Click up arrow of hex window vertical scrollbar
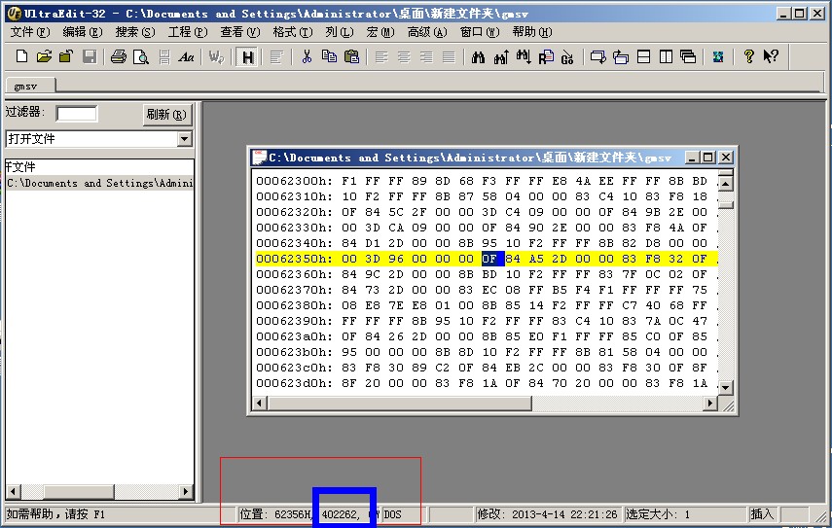The width and height of the screenshot is (832, 528). pos(725,184)
